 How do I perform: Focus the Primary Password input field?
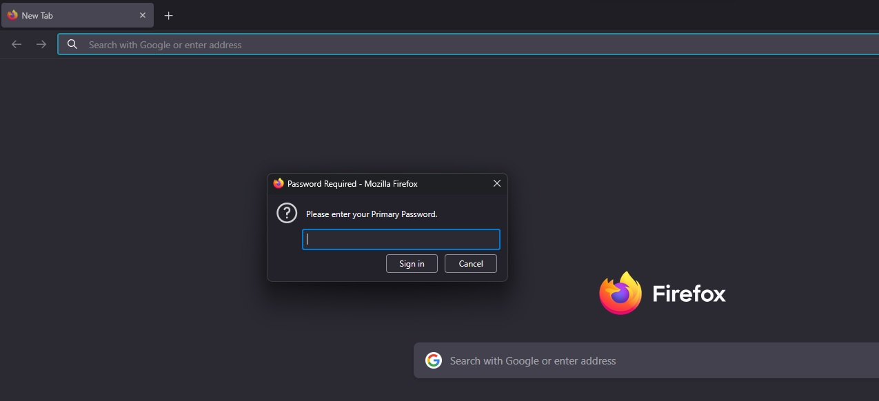(401, 239)
